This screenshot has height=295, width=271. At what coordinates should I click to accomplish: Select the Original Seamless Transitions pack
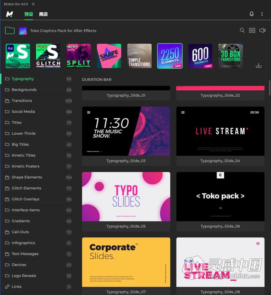click(x=18, y=56)
